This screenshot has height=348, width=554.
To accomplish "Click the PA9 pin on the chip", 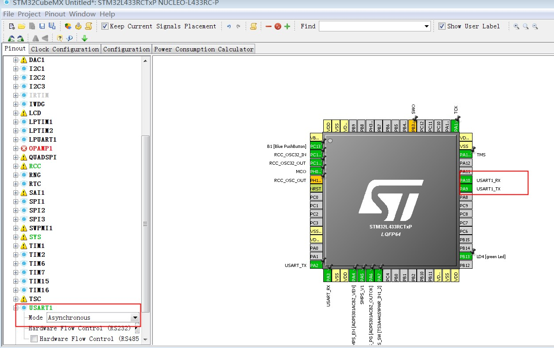I will [x=465, y=189].
